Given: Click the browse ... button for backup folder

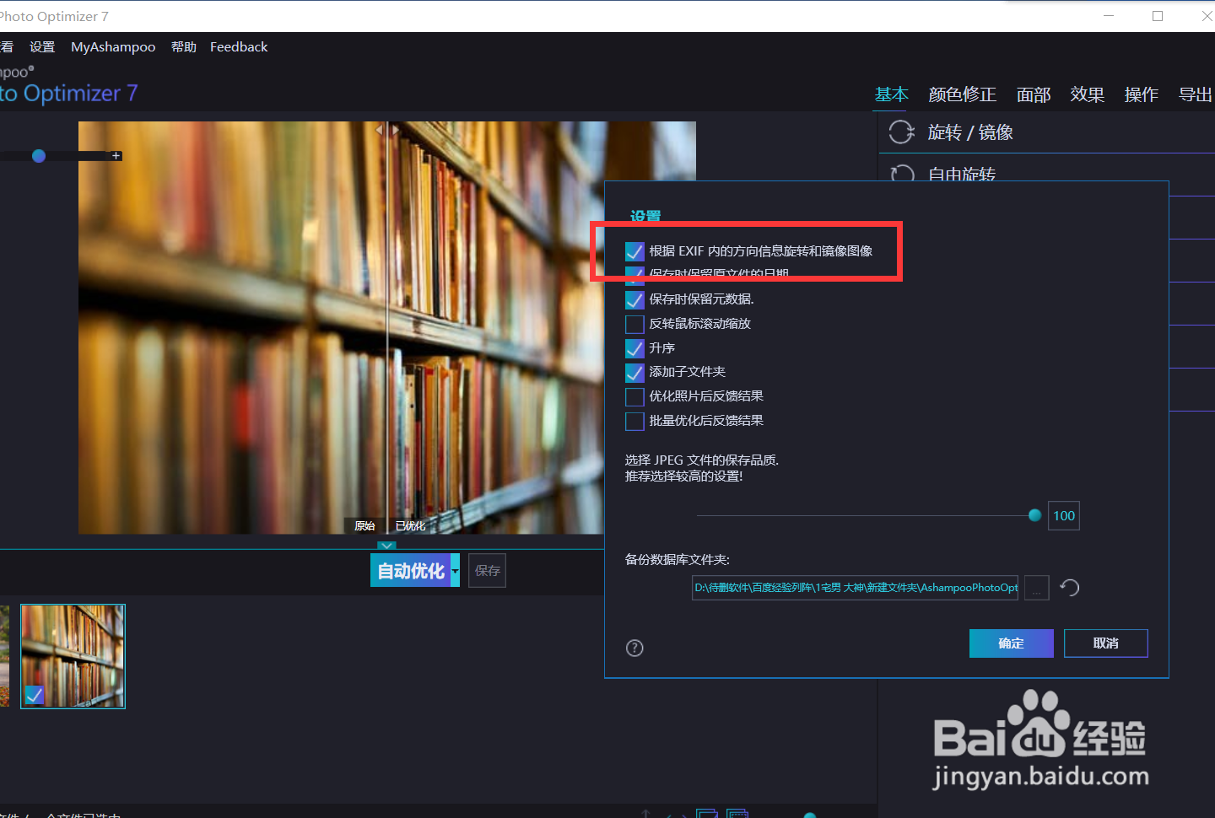Looking at the screenshot, I should [1036, 588].
